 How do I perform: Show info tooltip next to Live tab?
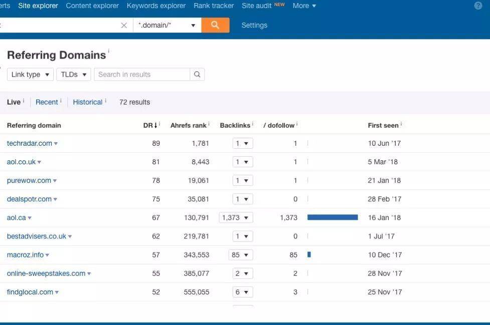(24, 101)
